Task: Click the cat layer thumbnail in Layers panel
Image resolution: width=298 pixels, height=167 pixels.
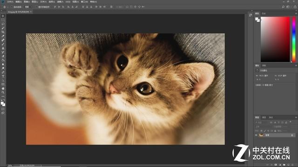Action: (262, 135)
